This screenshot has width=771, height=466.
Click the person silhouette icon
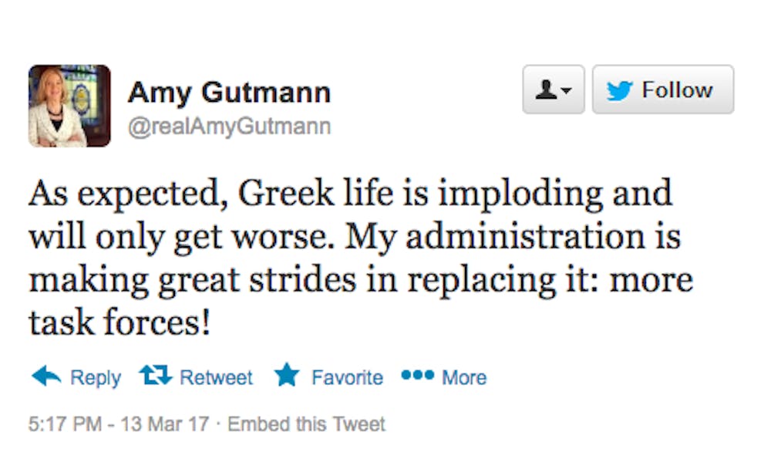click(547, 91)
